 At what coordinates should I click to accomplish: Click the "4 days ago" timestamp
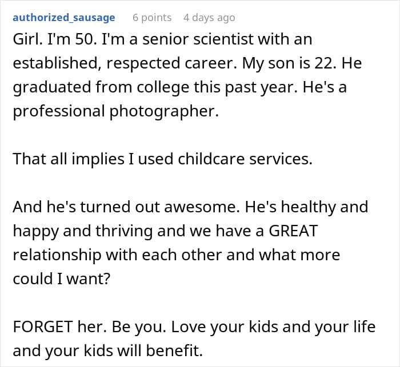click(x=209, y=18)
